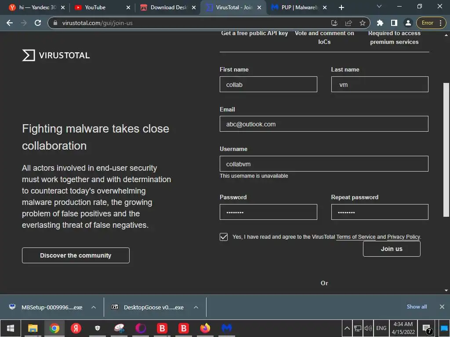This screenshot has height=337, width=450.
Task: Open the tab search chevron
Action: (x=379, y=6)
